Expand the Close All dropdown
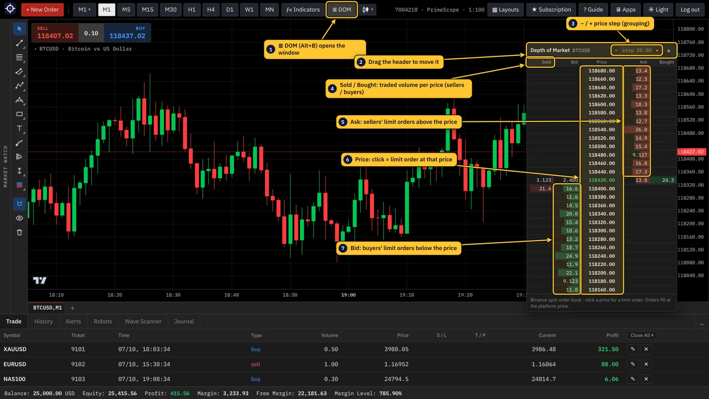The image size is (709, 399). coord(642,336)
